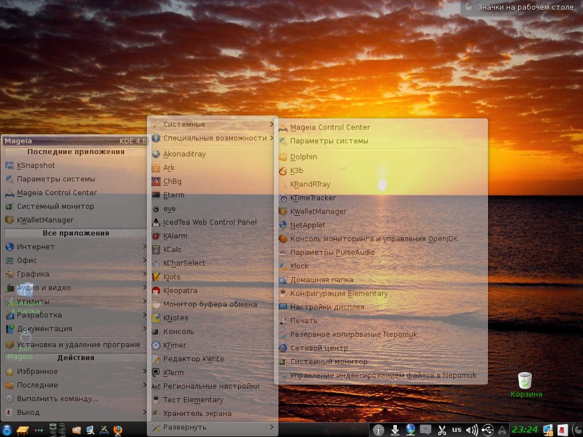The height and width of the screenshot is (437, 583).
Task: Launch Akonaditray from the utilities menu
Action: pyautogui.click(x=213, y=154)
